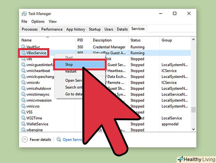Click the VSS service gear icon
This screenshot has height=163, width=216.
[23, 112]
